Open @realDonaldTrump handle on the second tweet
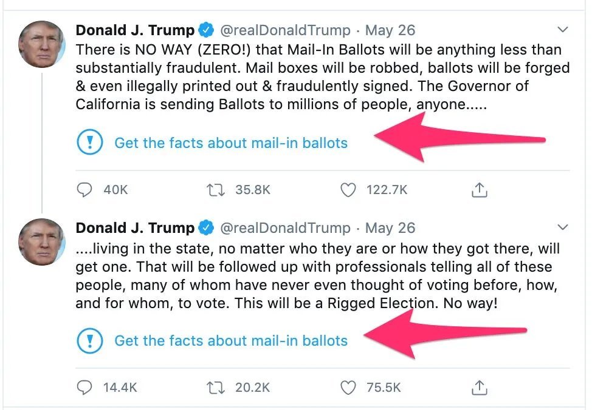 click(284, 228)
